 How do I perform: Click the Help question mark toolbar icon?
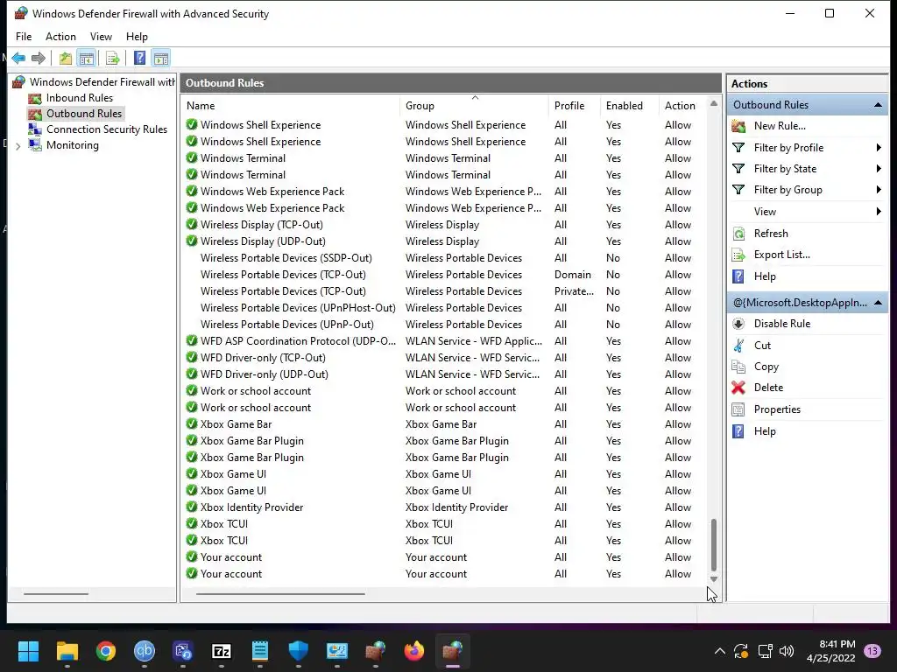[139, 58]
